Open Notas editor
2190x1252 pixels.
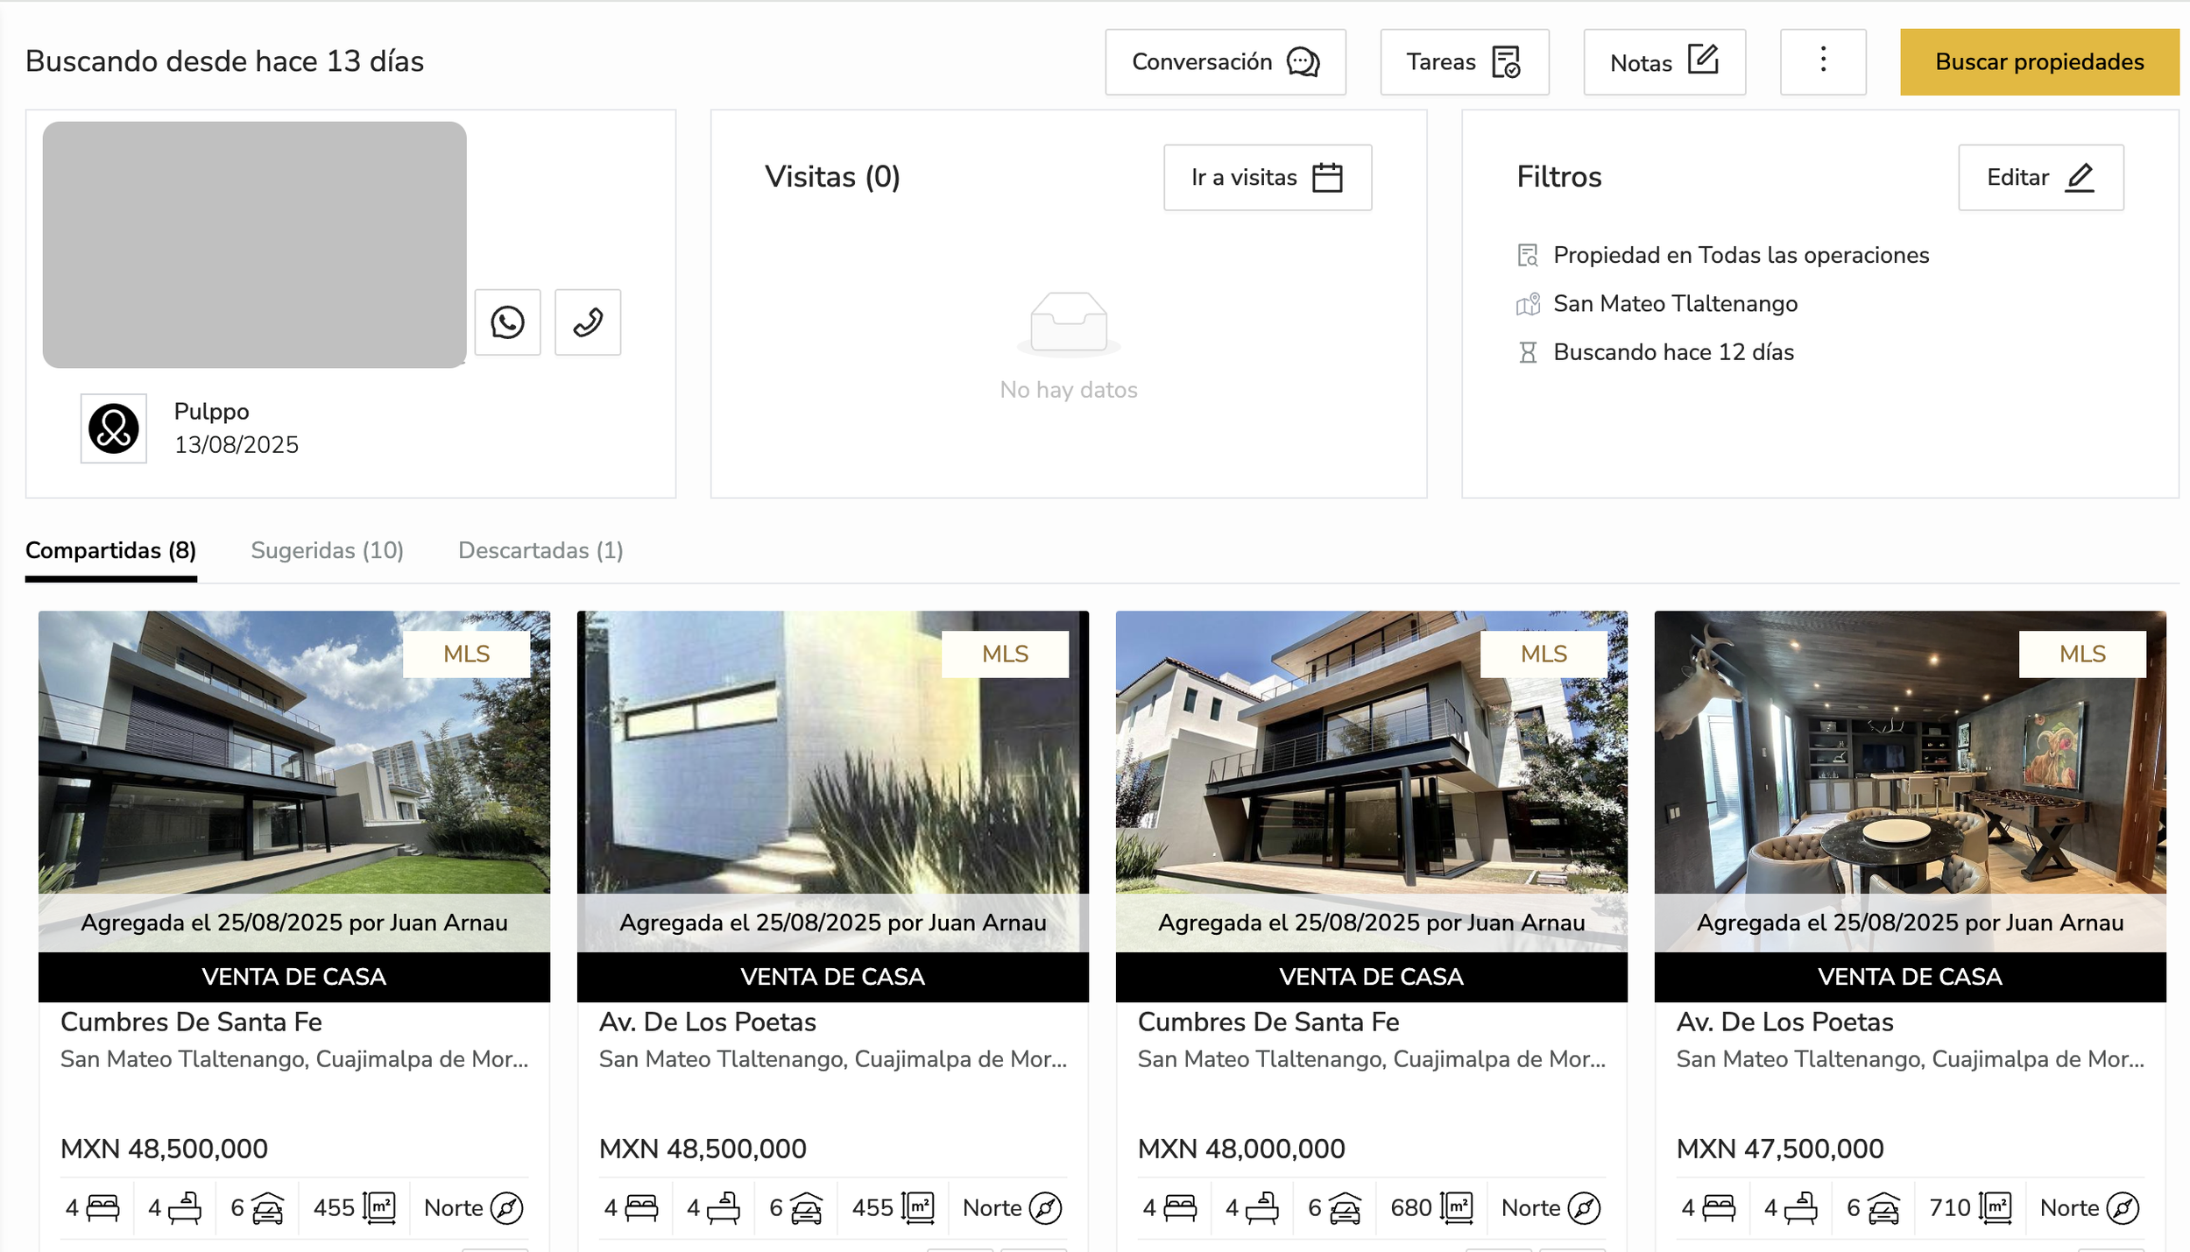tap(1664, 61)
